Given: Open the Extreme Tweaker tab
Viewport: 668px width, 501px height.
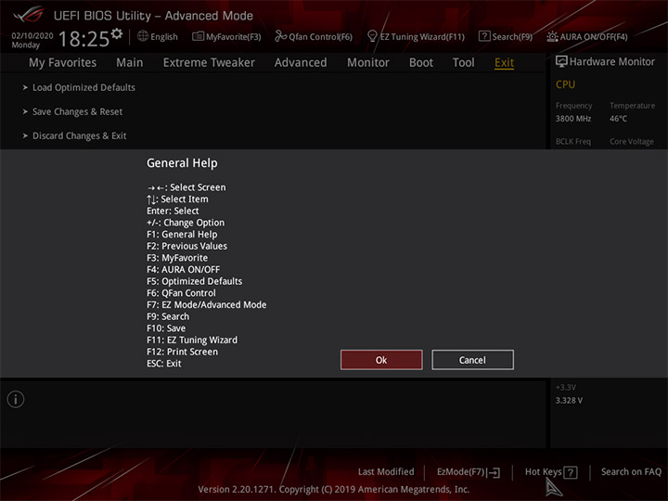Looking at the screenshot, I should (209, 63).
